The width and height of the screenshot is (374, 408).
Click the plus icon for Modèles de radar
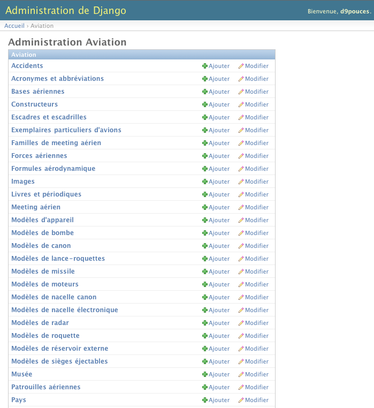(205, 323)
